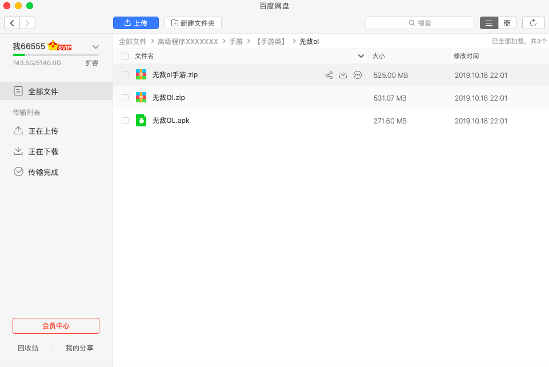
Task: Expand the account dropdown next to 我66555
Action: pos(95,47)
